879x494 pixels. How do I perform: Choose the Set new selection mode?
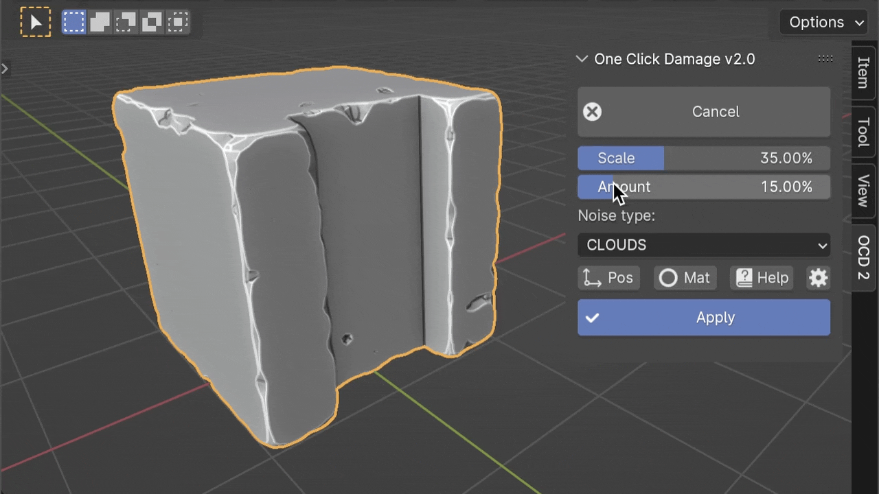click(x=73, y=22)
